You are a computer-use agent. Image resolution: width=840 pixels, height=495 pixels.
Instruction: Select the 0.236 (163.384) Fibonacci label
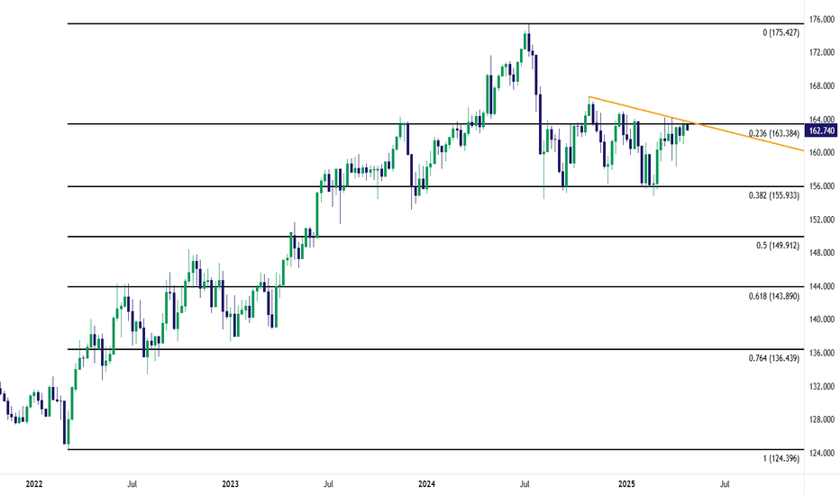[x=773, y=134]
